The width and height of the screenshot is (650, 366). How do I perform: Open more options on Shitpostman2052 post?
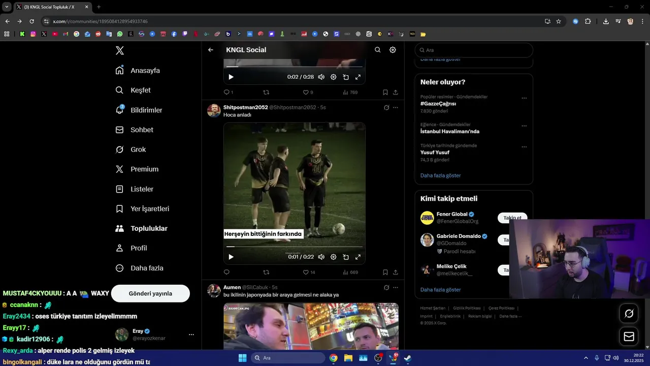tap(396, 108)
